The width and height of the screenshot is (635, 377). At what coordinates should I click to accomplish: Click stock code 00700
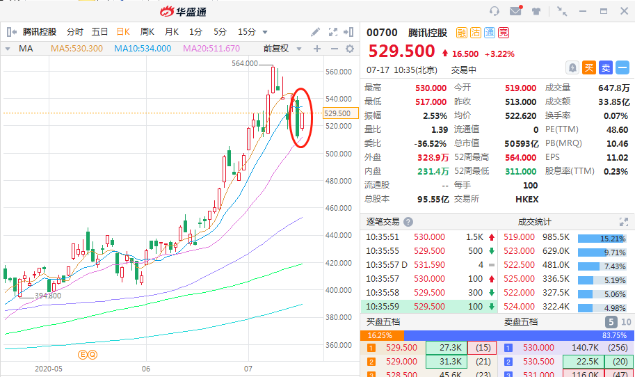coord(382,33)
